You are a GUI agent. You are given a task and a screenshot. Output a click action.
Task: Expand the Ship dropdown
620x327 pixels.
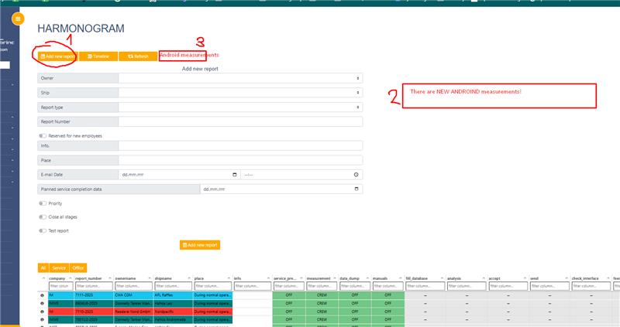point(240,93)
